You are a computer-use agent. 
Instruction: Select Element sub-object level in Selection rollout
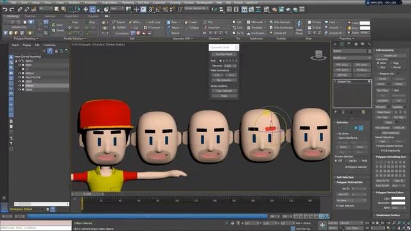361,128
